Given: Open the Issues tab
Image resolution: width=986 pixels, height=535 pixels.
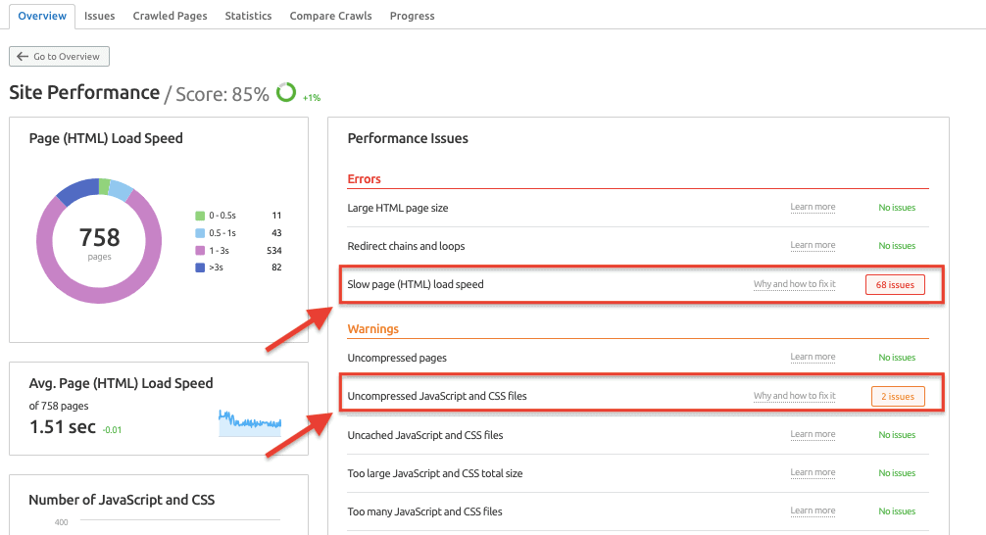Looking at the screenshot, I should [99, 16].
